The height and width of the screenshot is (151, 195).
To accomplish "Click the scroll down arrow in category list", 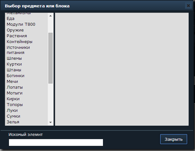I will 50,122.
